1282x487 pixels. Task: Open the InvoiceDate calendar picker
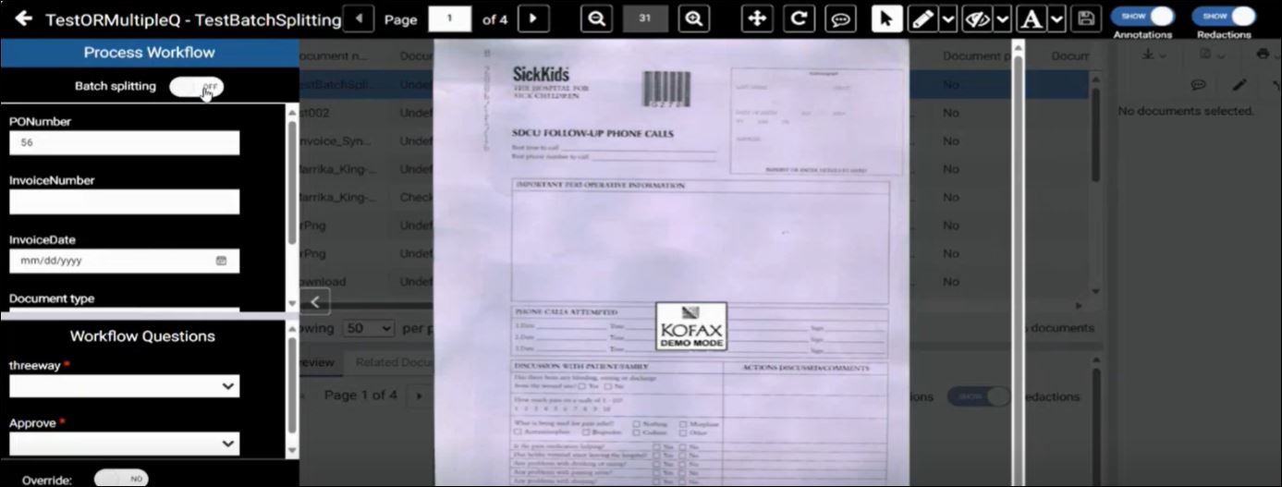click(221, 261)
